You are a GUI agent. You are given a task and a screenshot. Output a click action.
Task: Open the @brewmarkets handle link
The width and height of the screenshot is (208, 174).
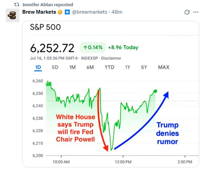pyautogui.click(x=90, y=12)
